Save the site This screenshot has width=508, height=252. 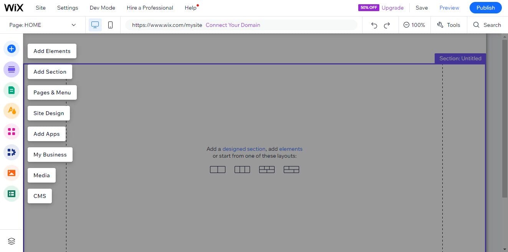point(422,8)
